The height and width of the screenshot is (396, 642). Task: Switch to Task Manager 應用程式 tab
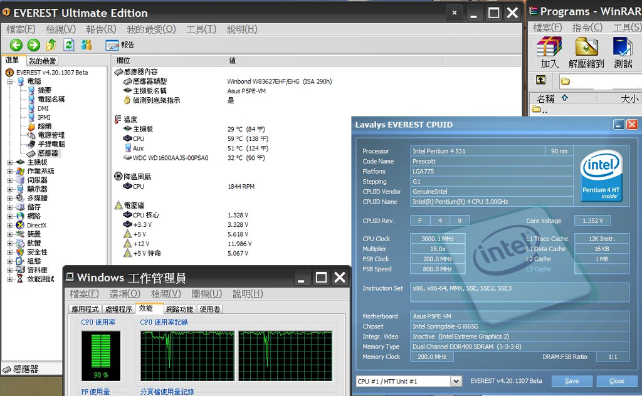[85, 310]
